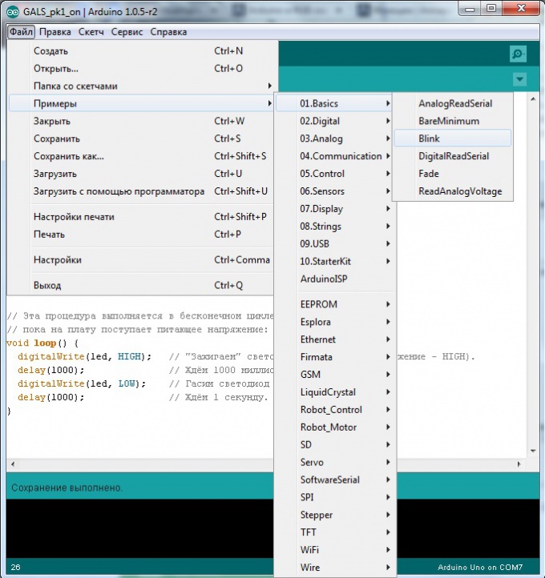Expand TFT library examples
This screenshot has width=545, height=578.
335,532
